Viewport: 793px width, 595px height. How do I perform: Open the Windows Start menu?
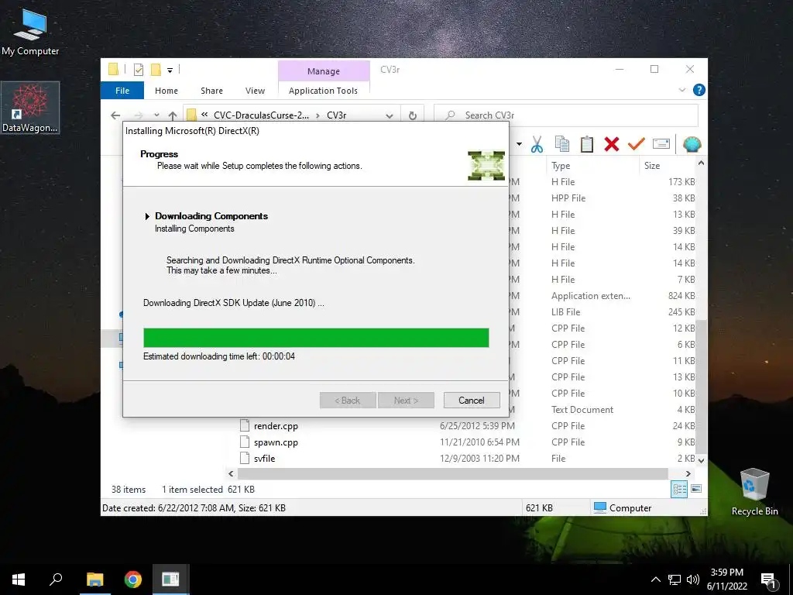point(19,580)
